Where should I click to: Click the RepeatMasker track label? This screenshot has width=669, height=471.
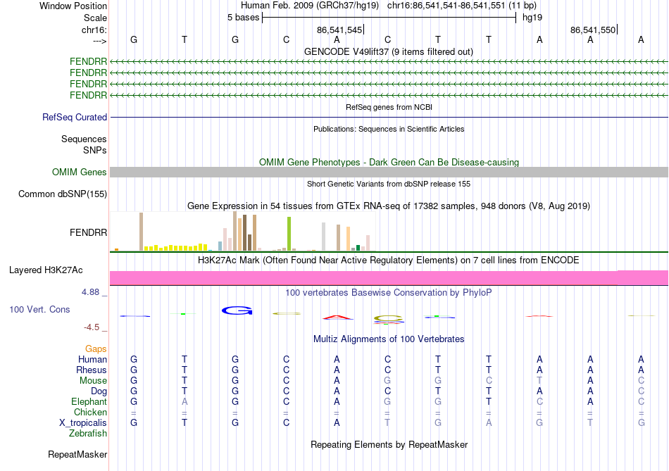77,454
